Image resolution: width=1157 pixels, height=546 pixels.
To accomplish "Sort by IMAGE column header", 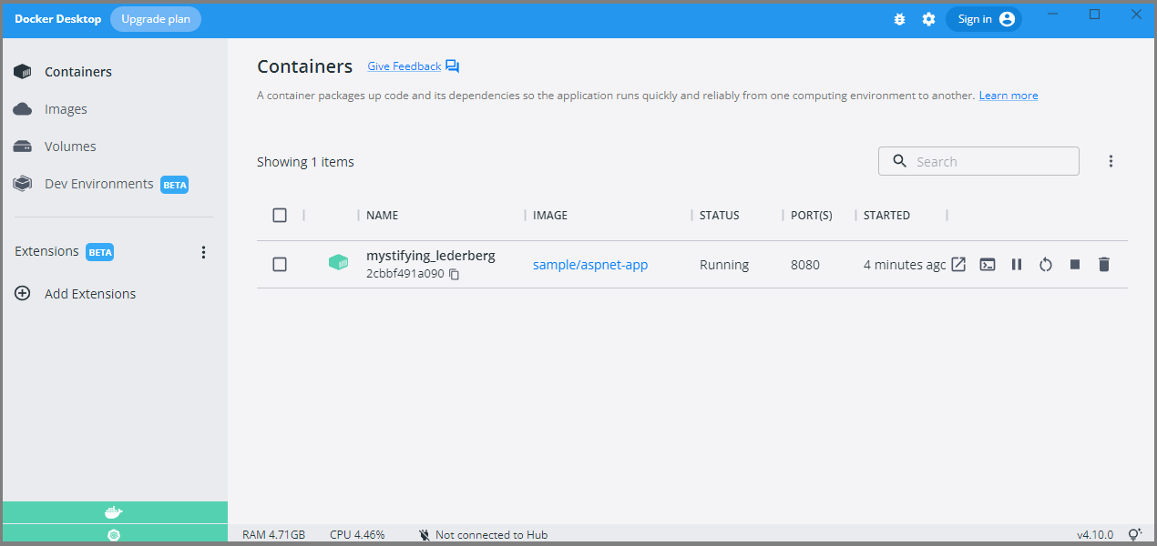I will point(550,216).
